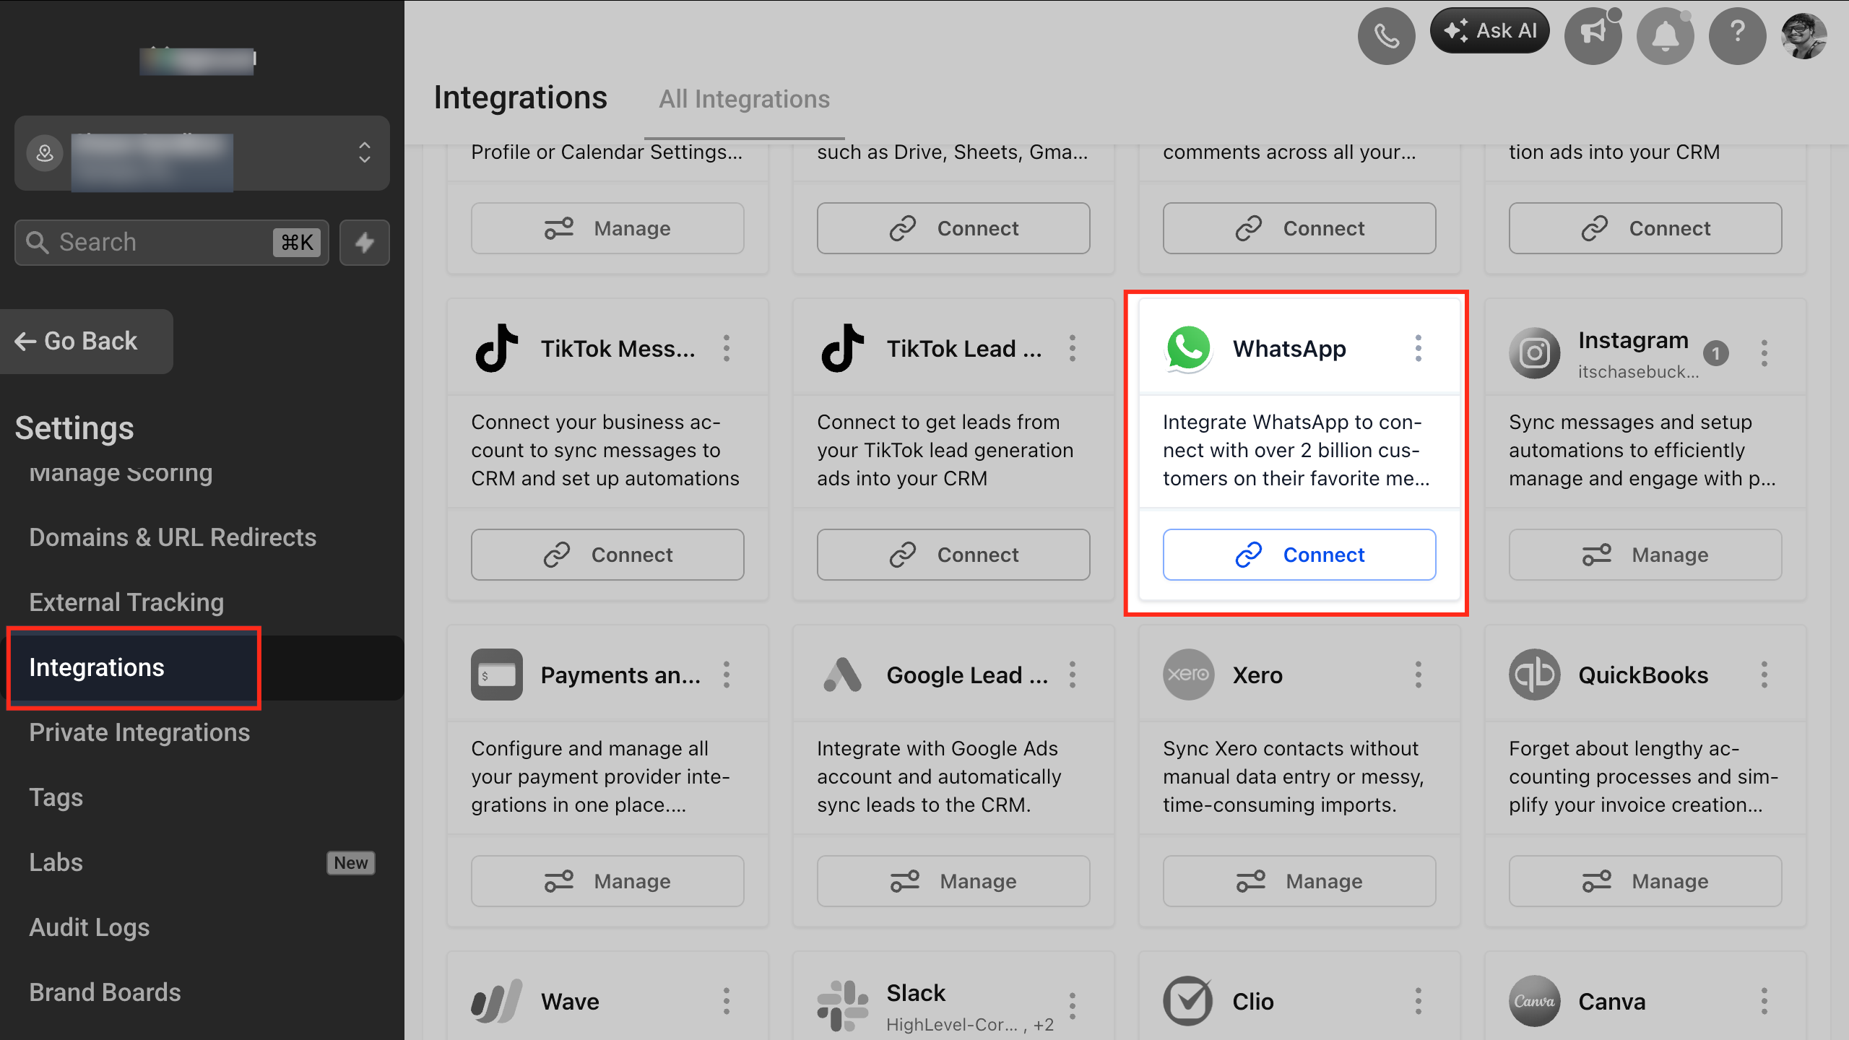1849x1040 pixels.
Task: Open TikTok Lead card options menu
Action: click(1073, 348)
